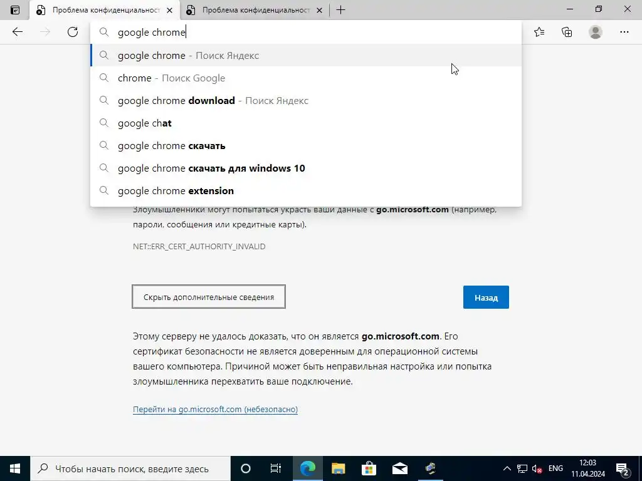This screenshot has width=642, height=481.
Task: Close the second privacy problem tab
Action: coord(320,11)
